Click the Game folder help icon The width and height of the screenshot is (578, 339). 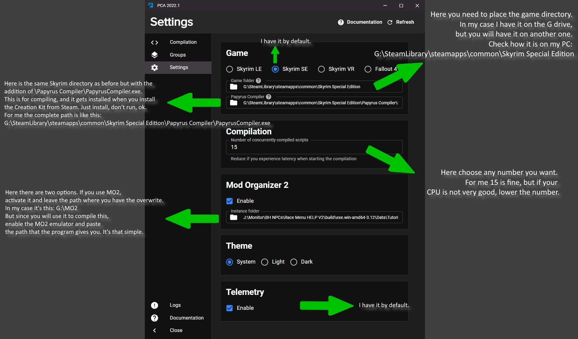[258, 81]
